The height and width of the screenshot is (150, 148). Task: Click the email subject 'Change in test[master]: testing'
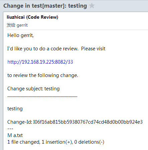45,6
